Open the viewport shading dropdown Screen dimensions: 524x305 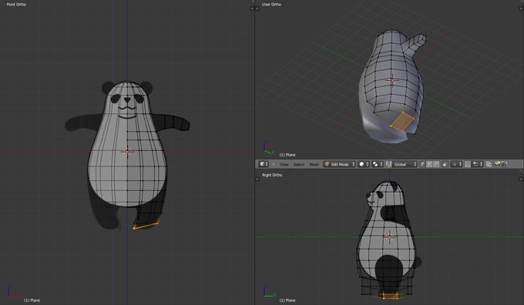[364, 164]
